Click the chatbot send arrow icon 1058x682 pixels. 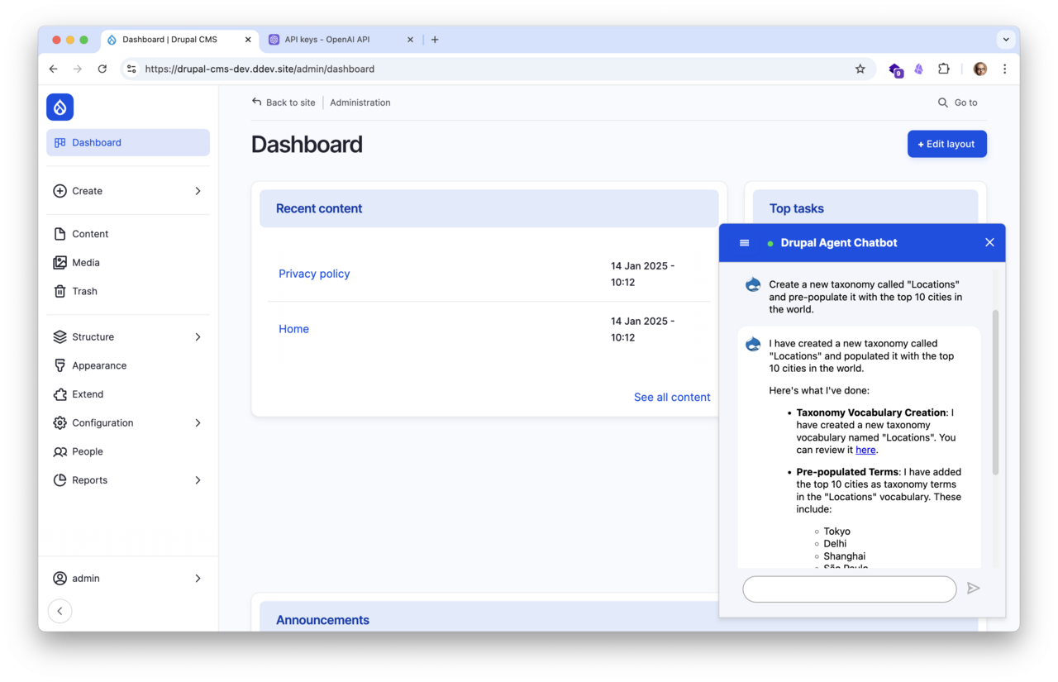tap(974, 589)
